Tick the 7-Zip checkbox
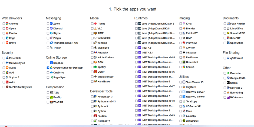 pyautogui.click(x=48, y=93)
